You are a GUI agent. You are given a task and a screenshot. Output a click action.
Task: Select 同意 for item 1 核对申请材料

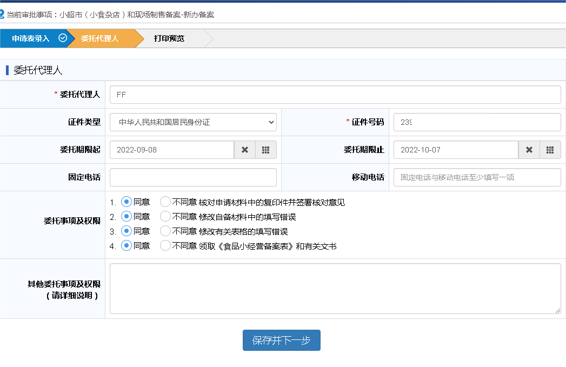coord(126,202)
